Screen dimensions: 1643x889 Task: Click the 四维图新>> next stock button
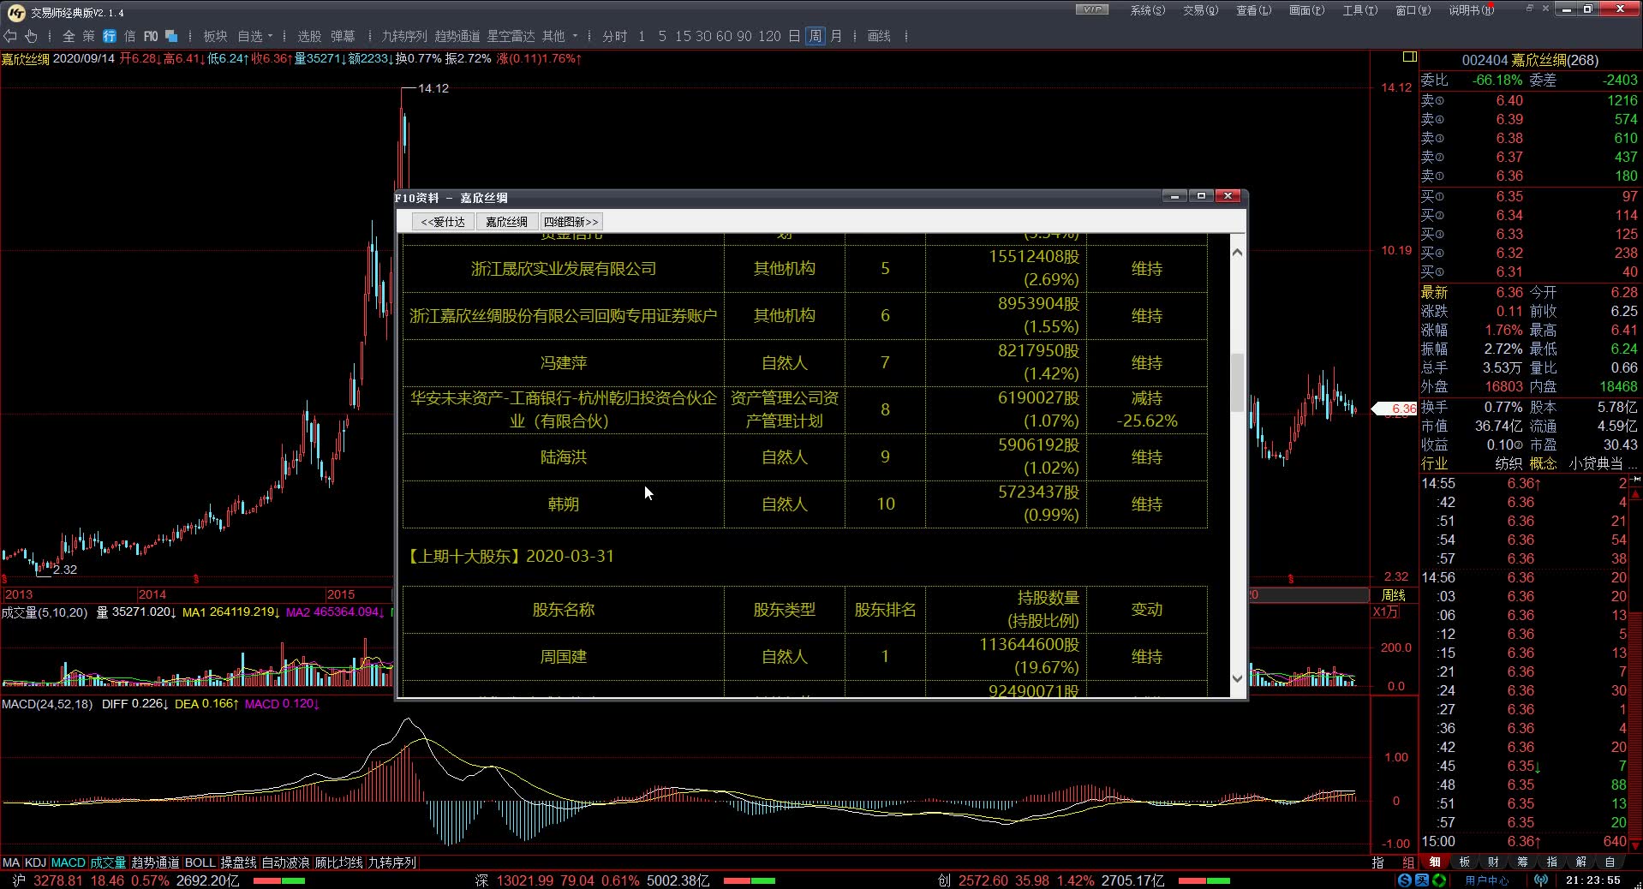[x=571, y=222]
